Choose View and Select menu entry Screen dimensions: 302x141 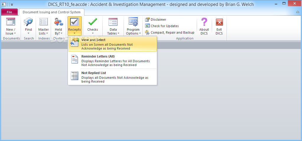pos(112,44)
